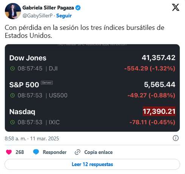Image resolution: width=185 pixels, height=174 pixels.
Task: Click the Nasdaq green clock icon
Action: point(12,122)
